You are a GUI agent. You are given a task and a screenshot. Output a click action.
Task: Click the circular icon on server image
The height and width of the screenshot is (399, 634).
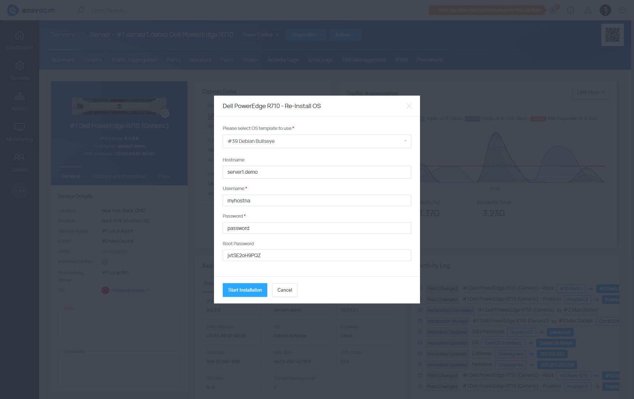click(x=165, y=114)
